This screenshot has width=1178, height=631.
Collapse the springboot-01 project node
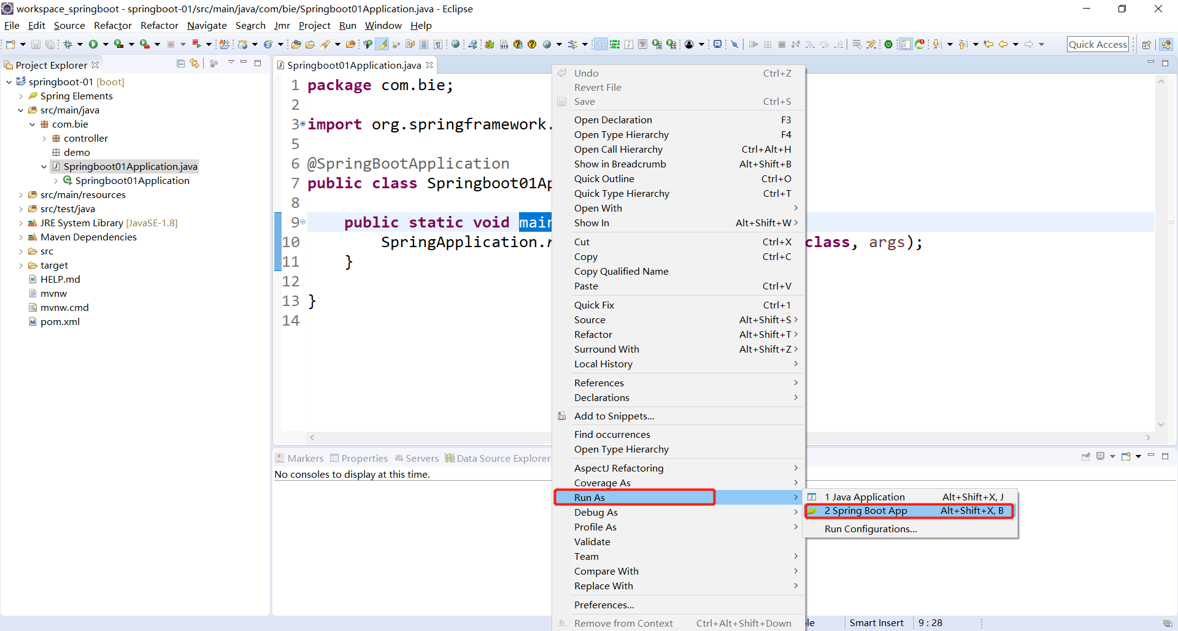pos(9,82)
